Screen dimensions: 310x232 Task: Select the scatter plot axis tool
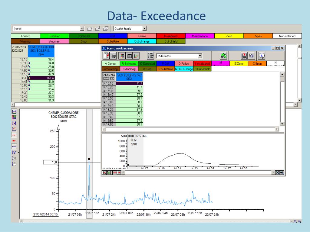pyautogui.click(x=14, y=129)
